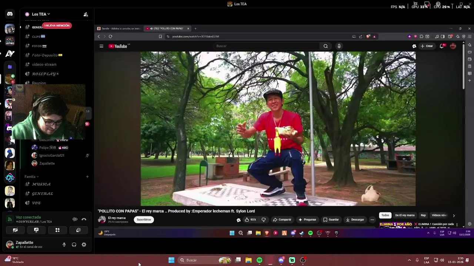Open the YouTube account avatar menu
This screenshot has height=266, width=474.
(x=453, y=46)
